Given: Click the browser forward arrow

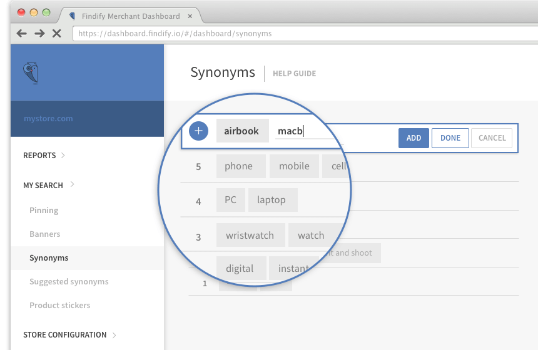Looking at the screenshot, I should point(39,34).
